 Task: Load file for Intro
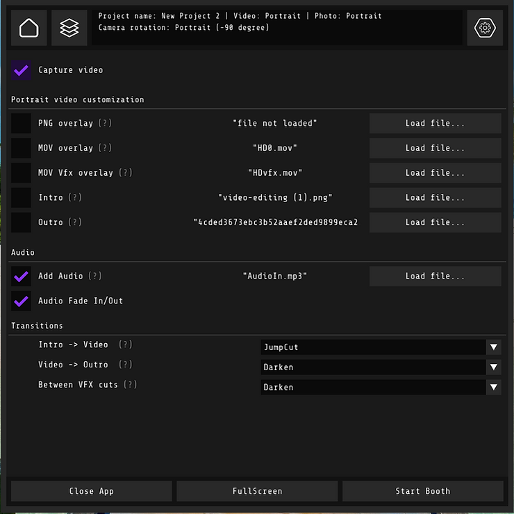435,198
